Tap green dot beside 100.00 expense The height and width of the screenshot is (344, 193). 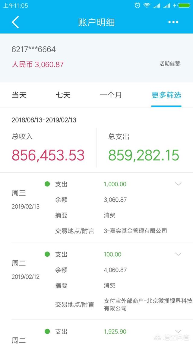[47, 254]
